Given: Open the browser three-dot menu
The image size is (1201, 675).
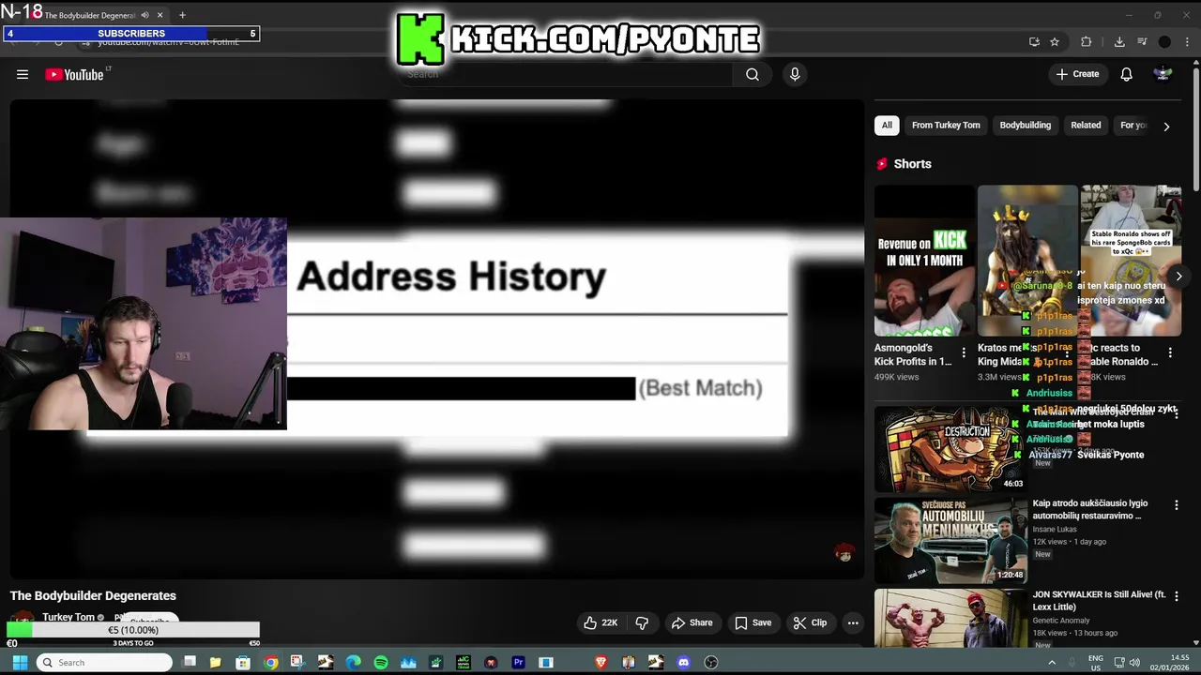Looking at the screenshot, I should pos(1188,41).
